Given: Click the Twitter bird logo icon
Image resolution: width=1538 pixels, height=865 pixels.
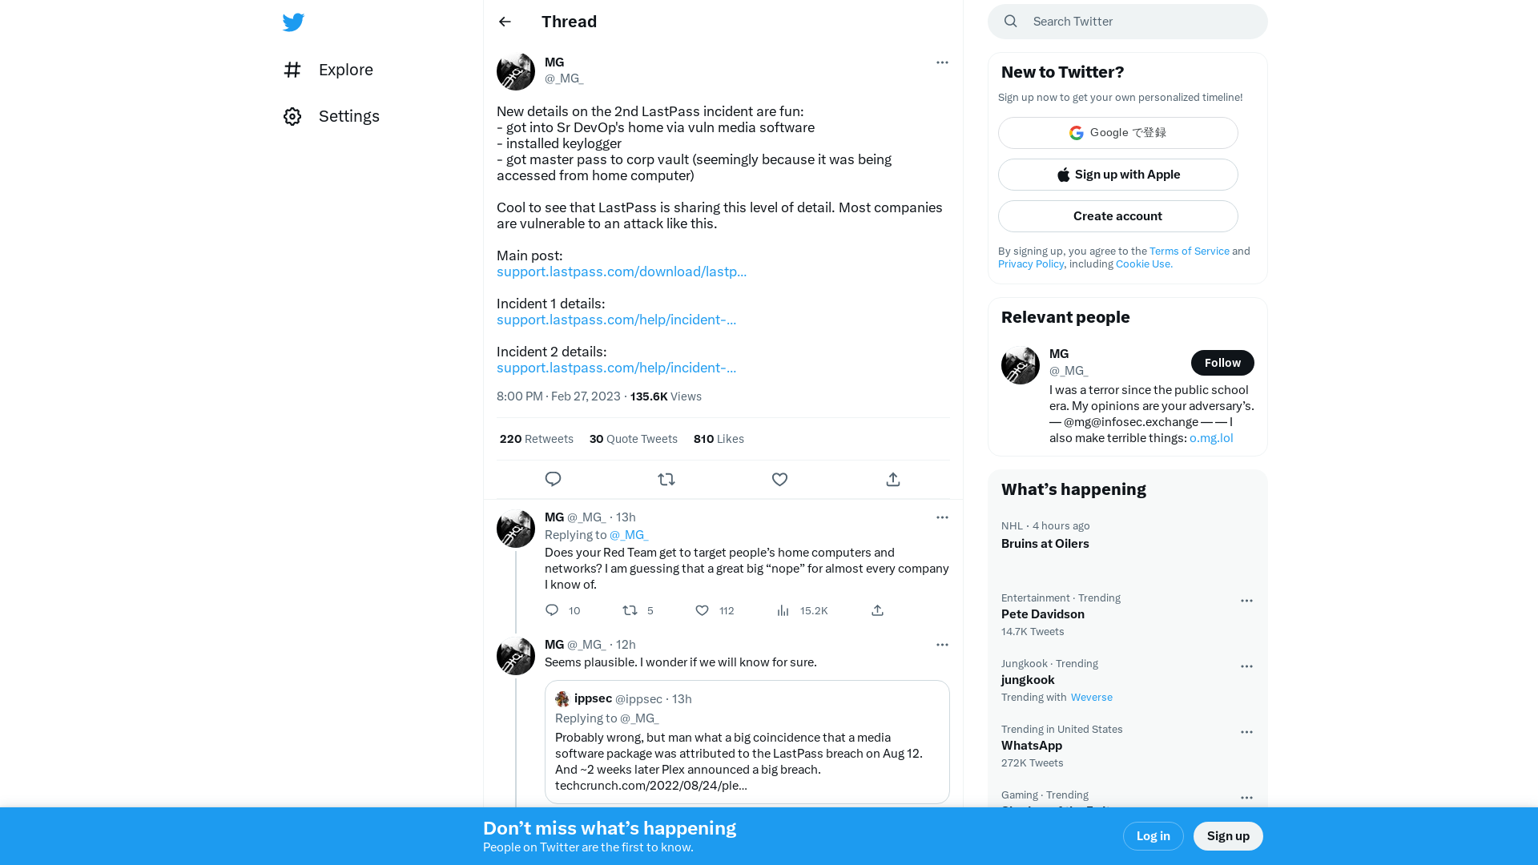Looking at the screenshot, I should 292,21.
